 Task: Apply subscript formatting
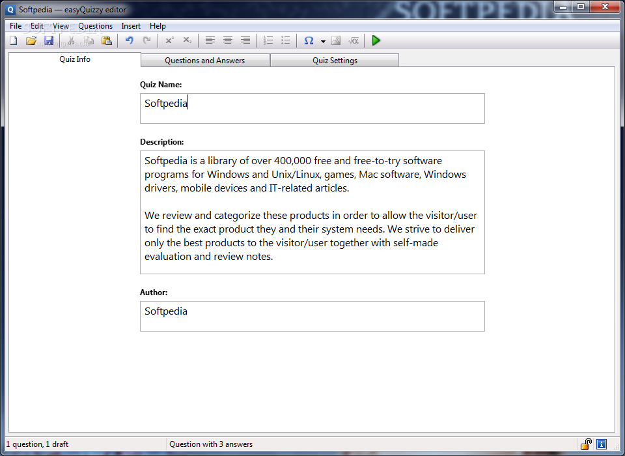click(x=187, y=40)
